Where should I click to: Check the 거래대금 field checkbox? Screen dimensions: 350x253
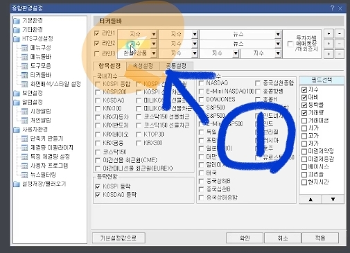(x=304, y=121)
